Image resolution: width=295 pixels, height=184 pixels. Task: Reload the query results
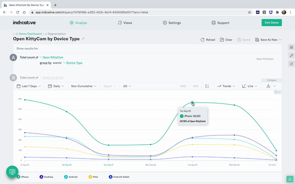coord(207,40)
